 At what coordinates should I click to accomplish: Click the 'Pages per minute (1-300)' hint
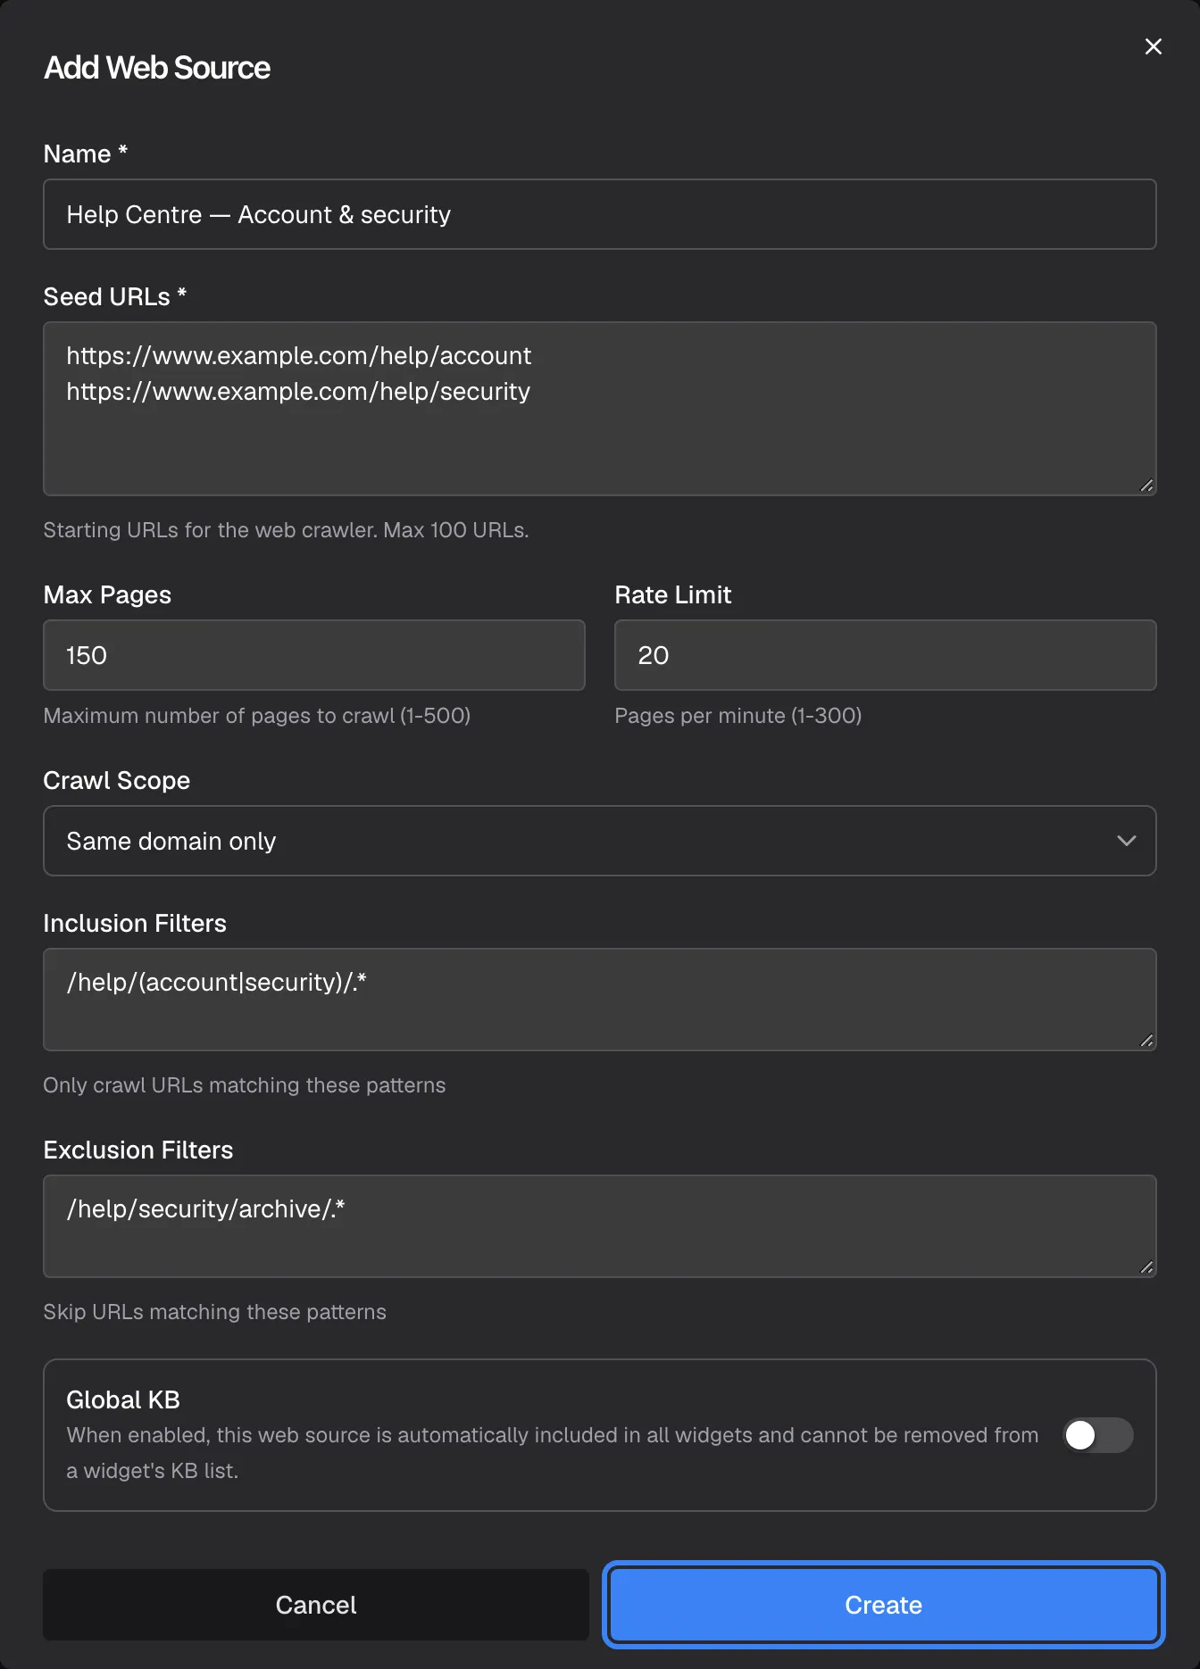[738, 716]
